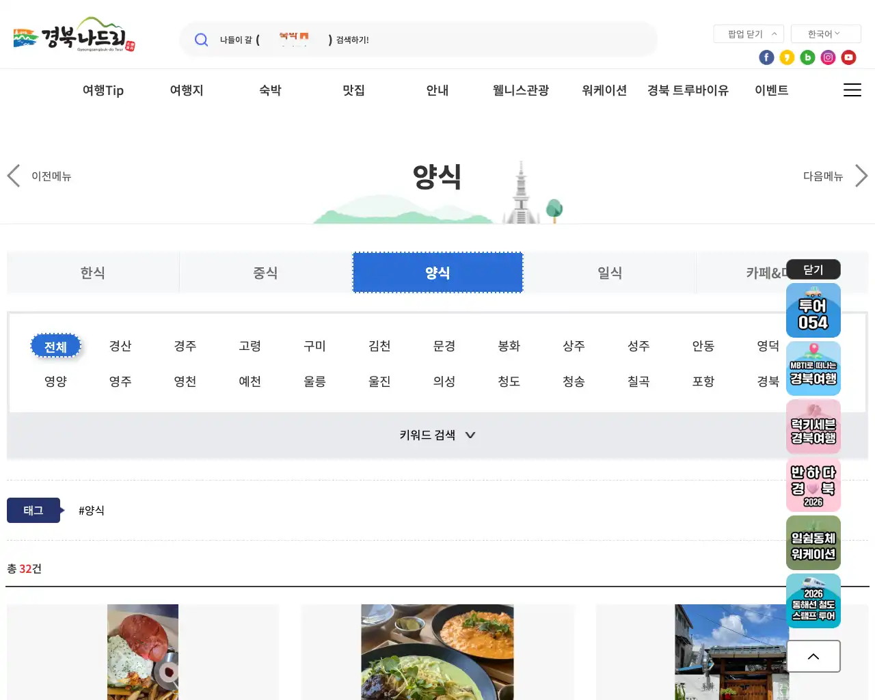
Task: Open the 반하다 경북 2026 banner
Action: pos(813,485)
